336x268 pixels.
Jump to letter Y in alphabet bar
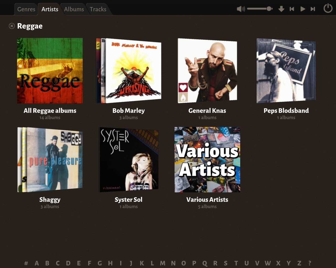coord(289,263)
